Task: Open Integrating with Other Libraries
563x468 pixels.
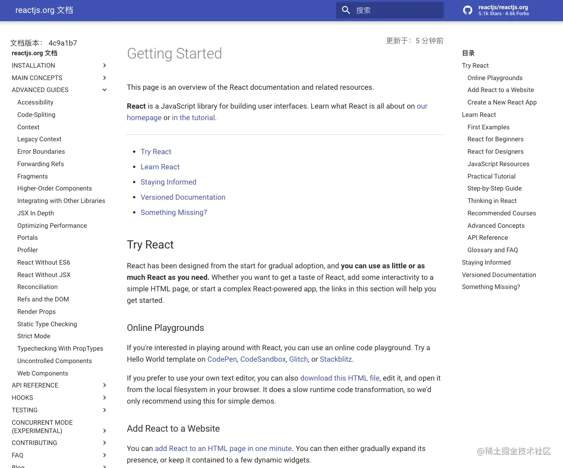Action: coord(61,201)
